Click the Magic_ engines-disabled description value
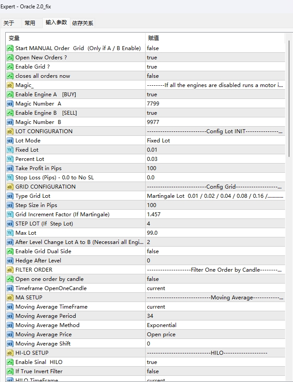 (215, 85)
